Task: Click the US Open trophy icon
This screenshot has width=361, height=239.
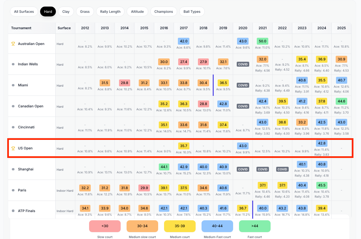Action: click(x=13, y=148)
